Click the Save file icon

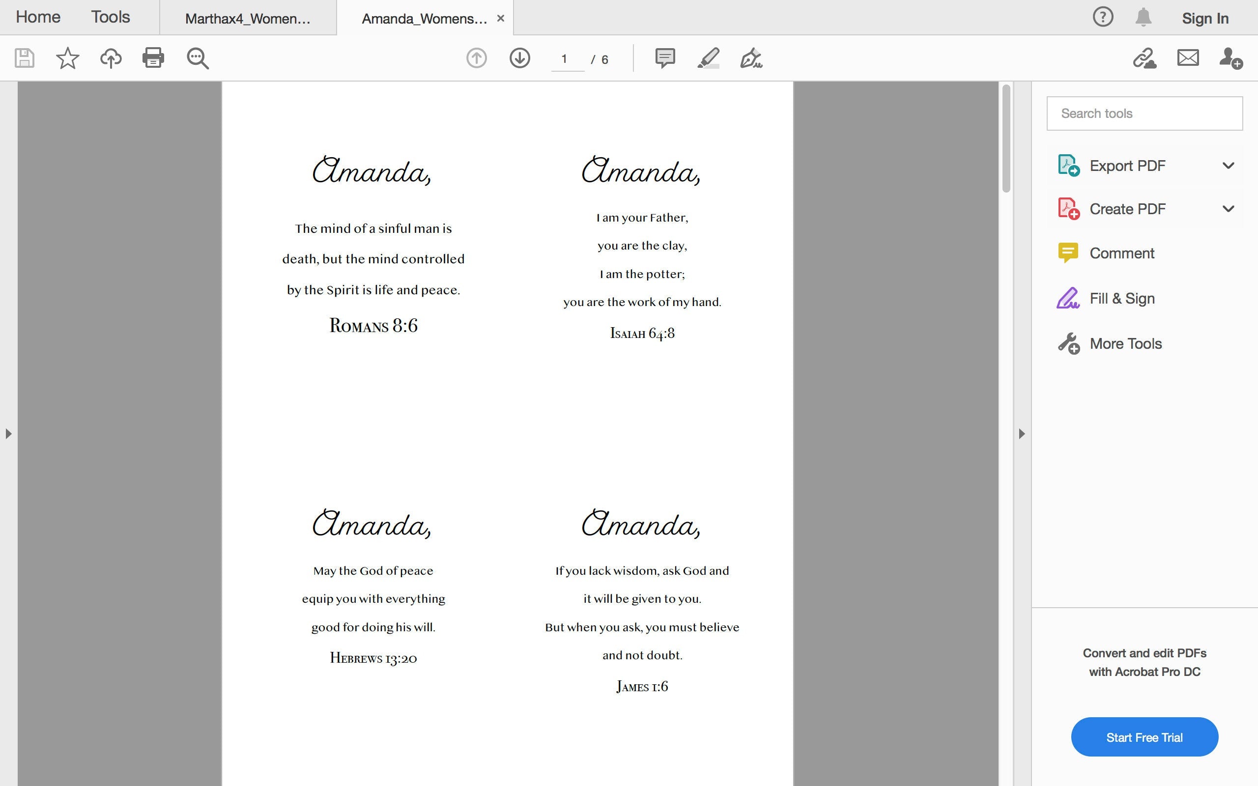pyautogui.click(x=25, y=57)
